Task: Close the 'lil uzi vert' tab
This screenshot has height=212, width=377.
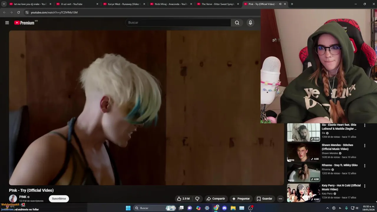Action: tap(97, 4)
